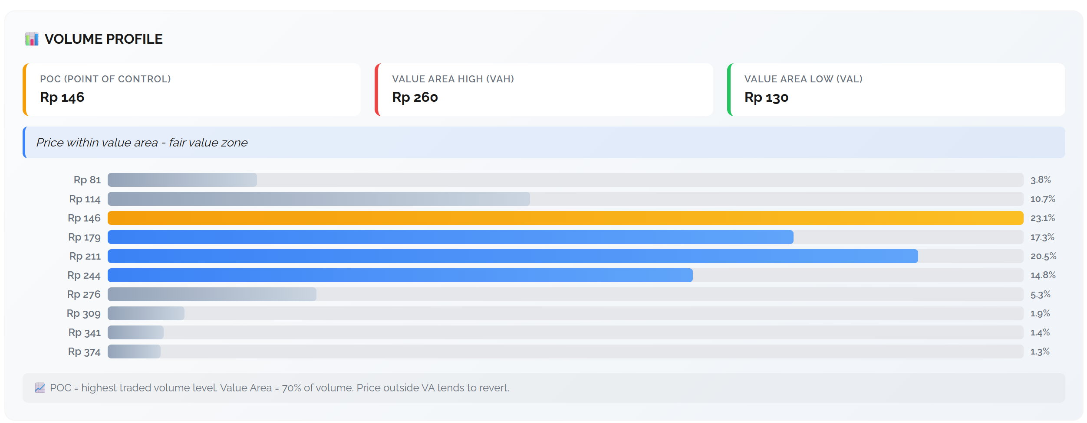Screen dimensions: 1087x423
Task: Click the VOLUME PROFILE heading
Action: [103, 39]
